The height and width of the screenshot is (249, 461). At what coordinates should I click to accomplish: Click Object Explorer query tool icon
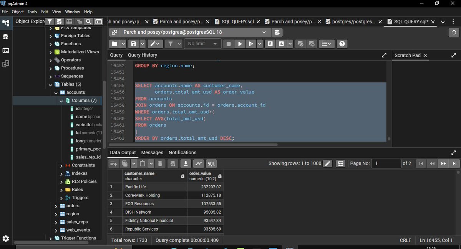60,21
